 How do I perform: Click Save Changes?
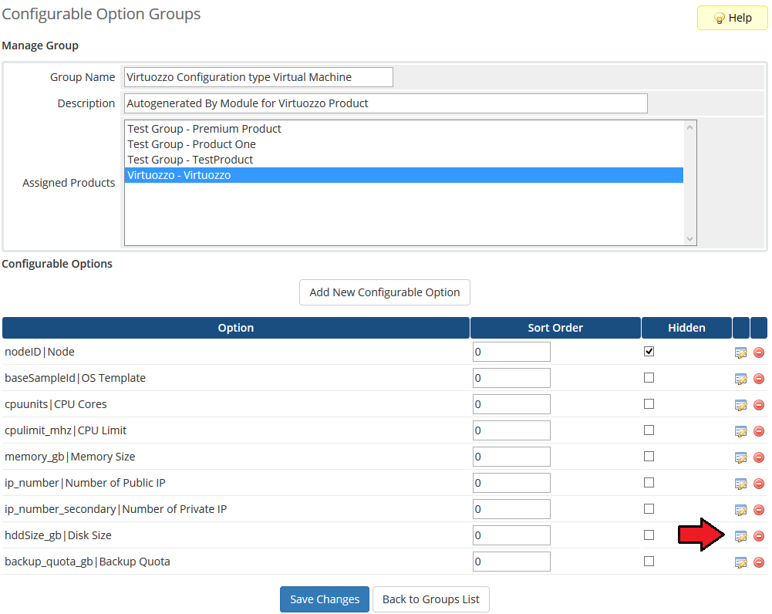pyautogui.click(x=325, y=599)
